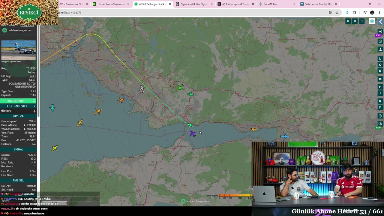The height and width of the screenshot is (216, 384).
Task: Click the F map button
Action: 380,107
